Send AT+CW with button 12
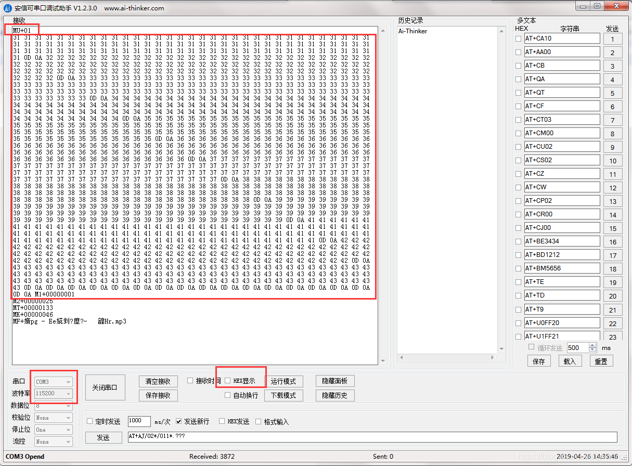Screen dimensions: 632x466 [612, 188]
